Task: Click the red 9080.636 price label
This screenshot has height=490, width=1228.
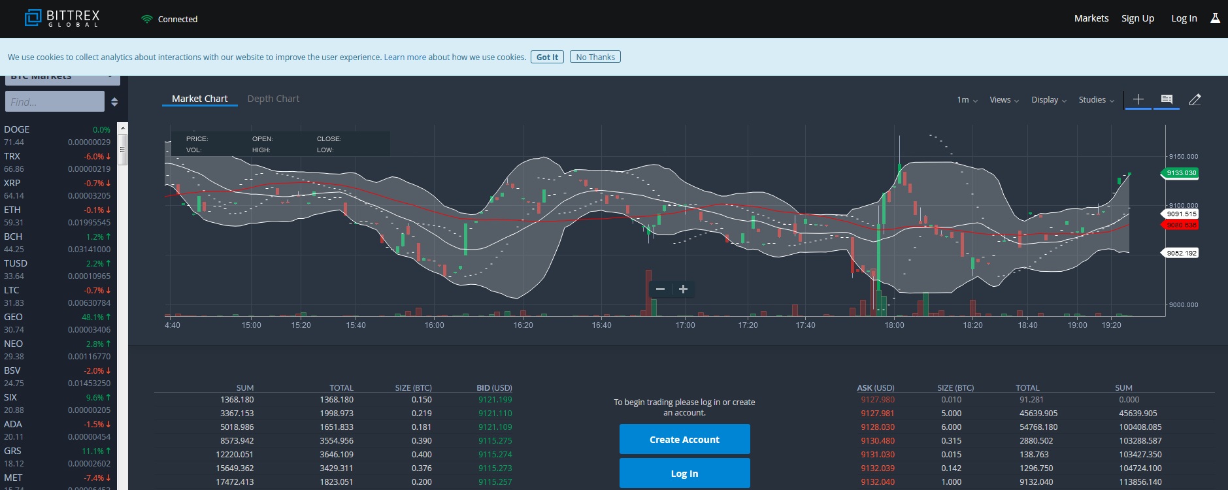Action: [x=1180, y=225]
